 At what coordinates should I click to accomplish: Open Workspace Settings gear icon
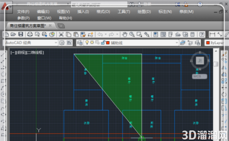pyautogui.click(x=62, y=43)
